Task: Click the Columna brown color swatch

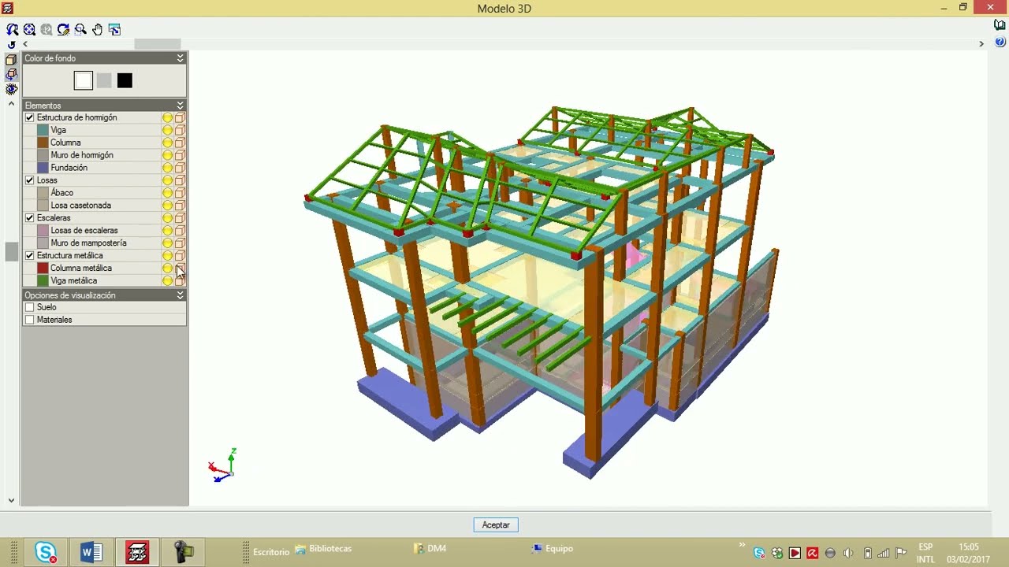Action: (x=43, y=143)
